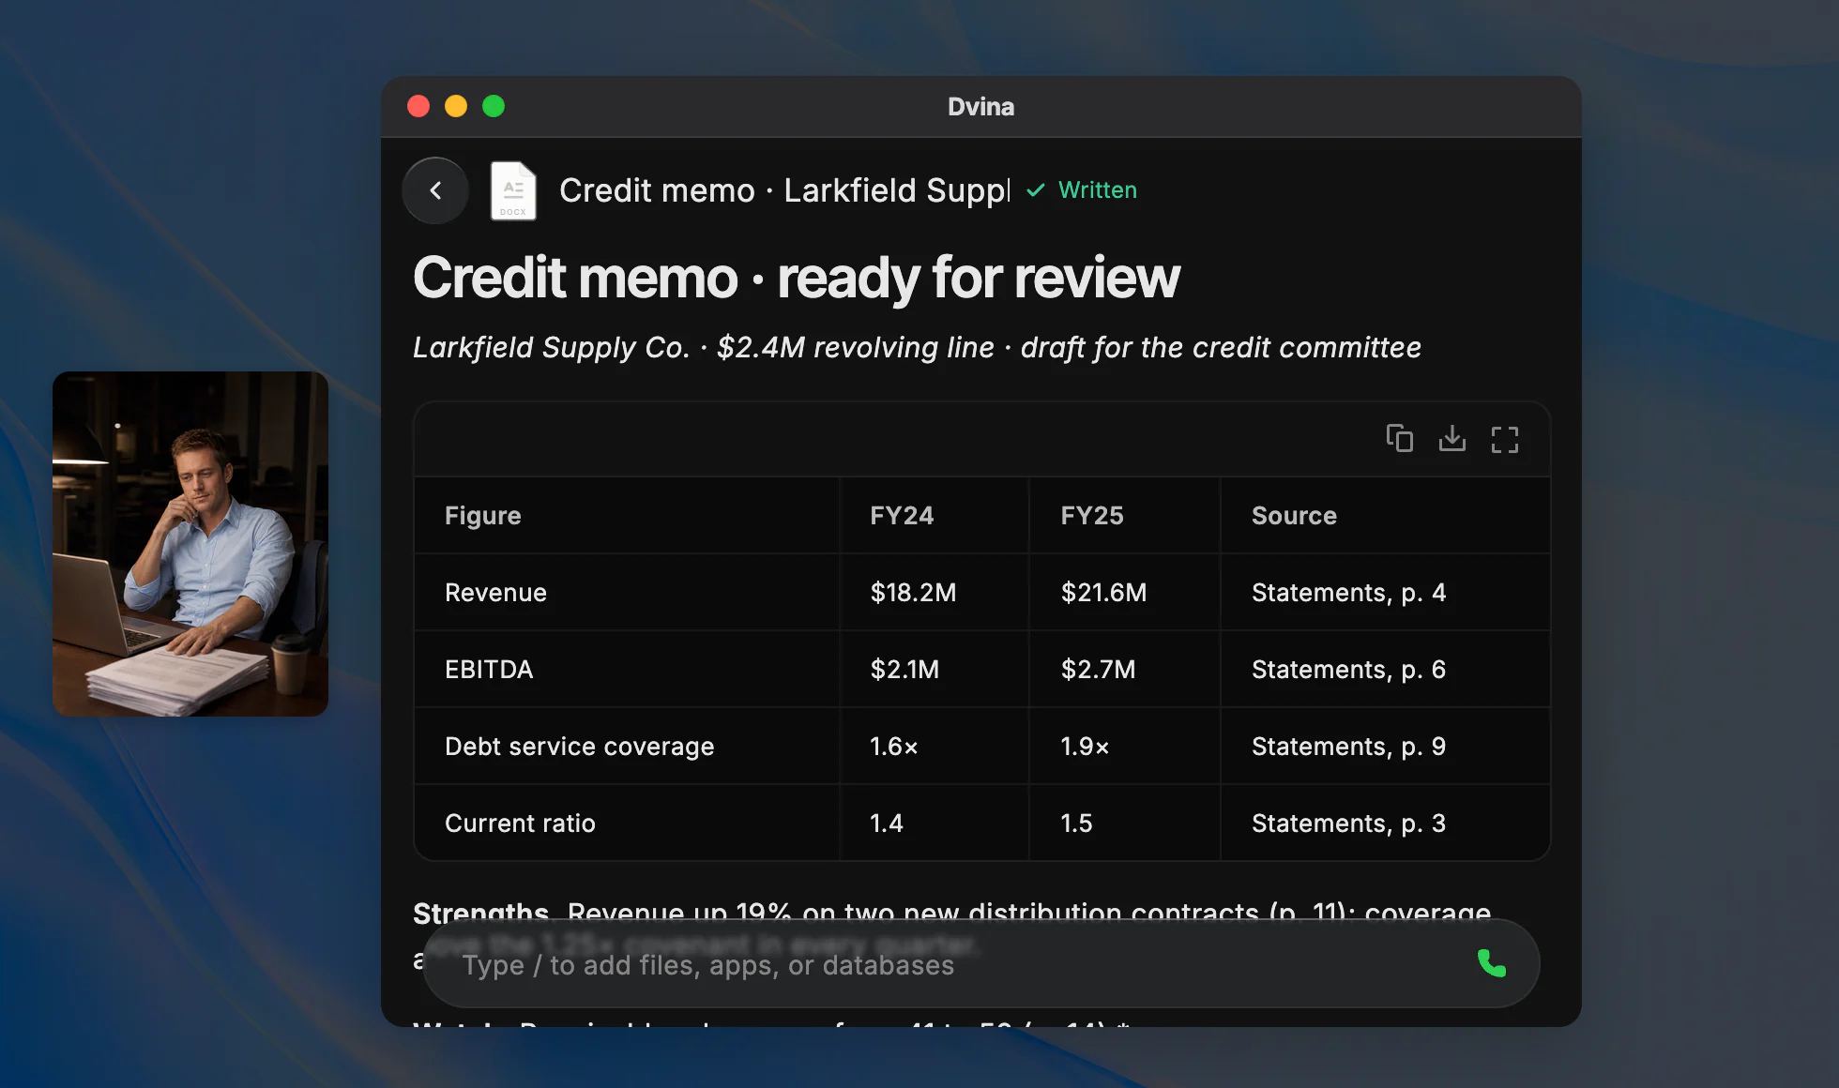Select the 1.9× coverage cell
Image resolution: width=1839 pixels, height=1088 pixels.
pyautogui.click(x=1085, y=746)
